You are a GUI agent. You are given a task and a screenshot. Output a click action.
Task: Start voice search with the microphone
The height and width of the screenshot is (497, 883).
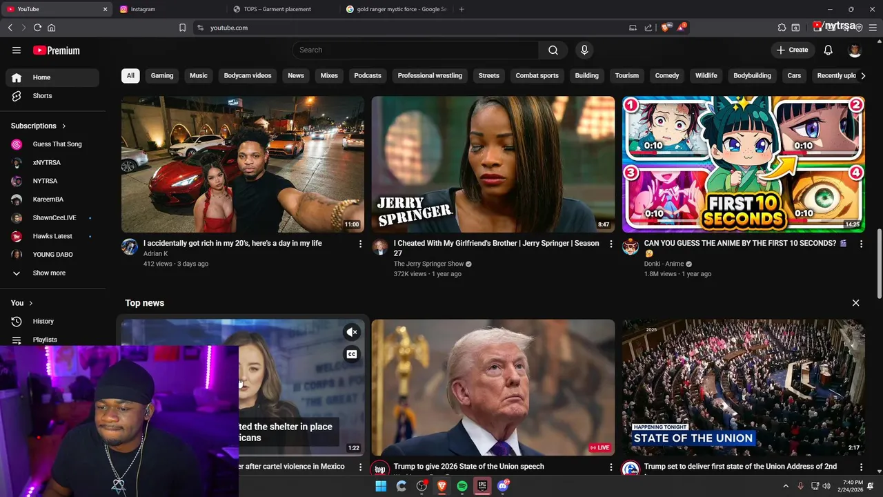pos(584,50)
